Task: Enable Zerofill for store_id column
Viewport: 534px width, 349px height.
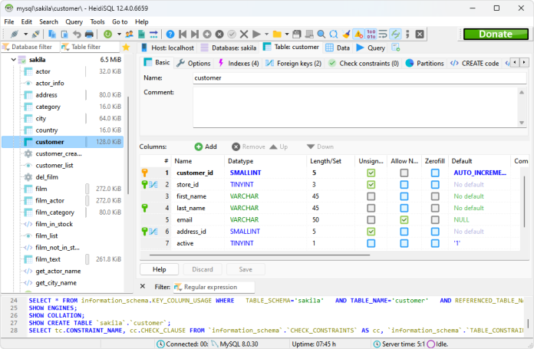Action: [435, 185]
